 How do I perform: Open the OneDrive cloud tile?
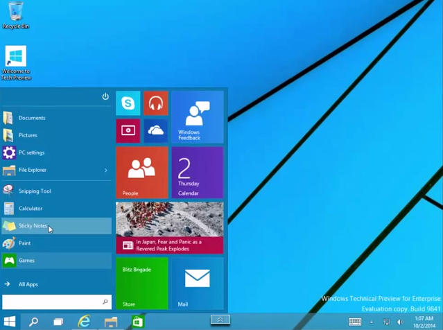click(x=156, y=131)
